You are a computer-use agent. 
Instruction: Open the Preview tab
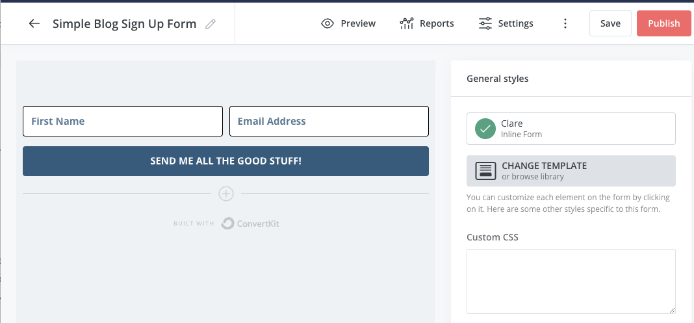(348, 23)
